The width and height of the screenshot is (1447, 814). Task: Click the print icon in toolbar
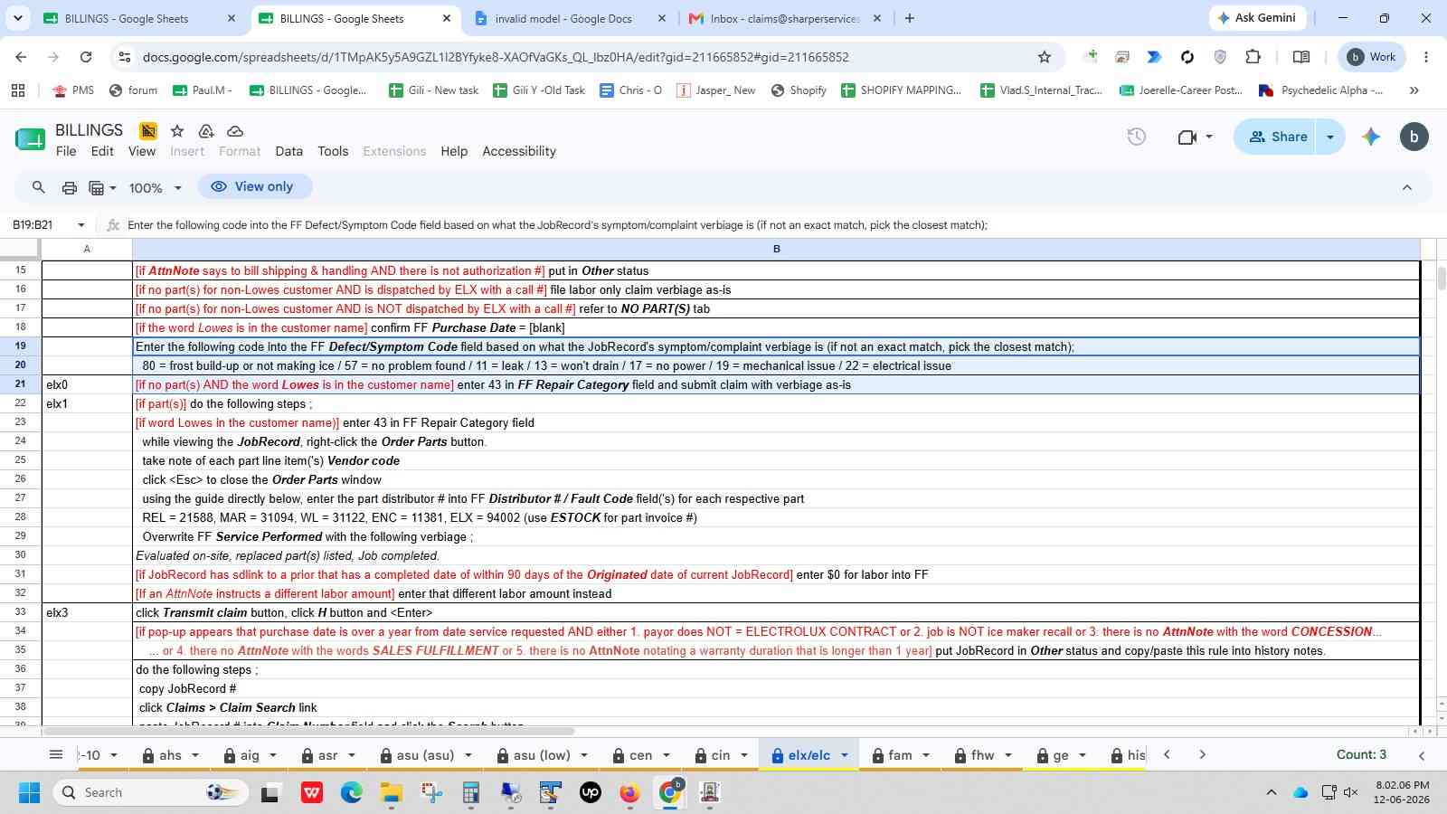tap(69, 187)
